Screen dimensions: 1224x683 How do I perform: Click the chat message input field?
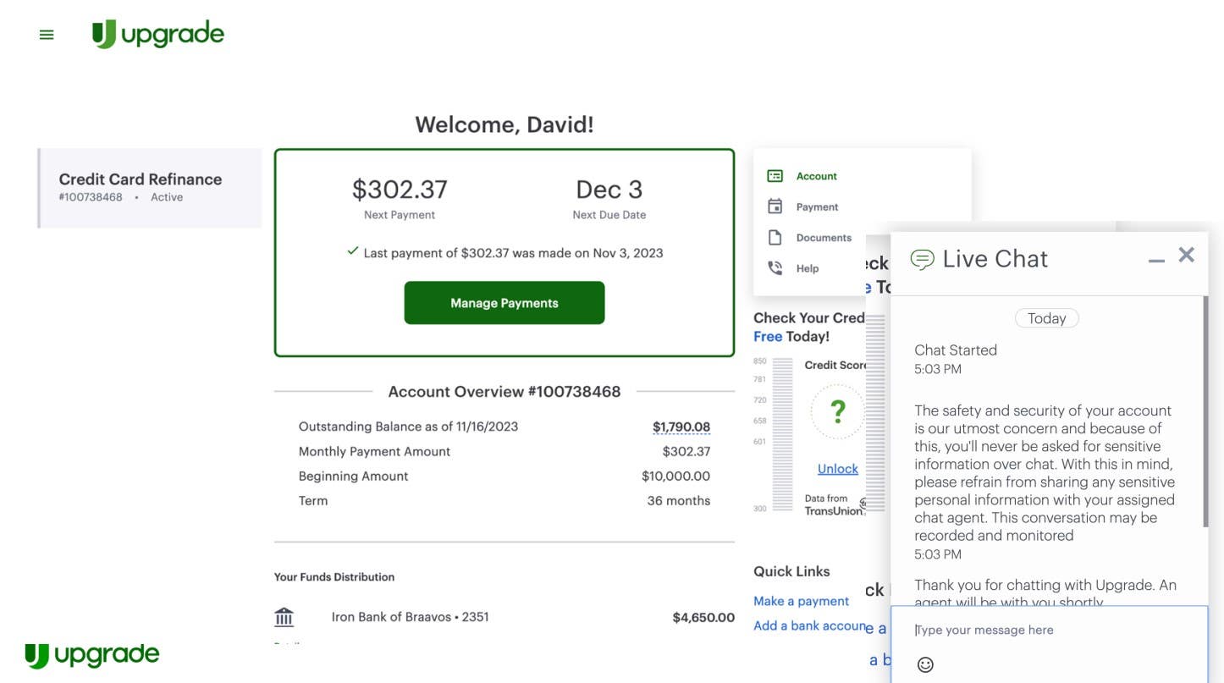(1050, 630)
